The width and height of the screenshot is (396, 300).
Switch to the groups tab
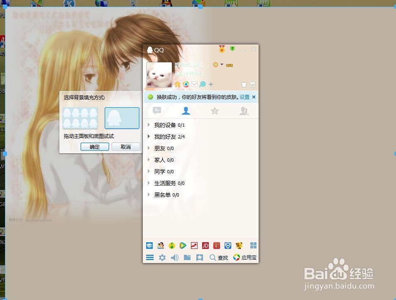(x=244, y=111)
